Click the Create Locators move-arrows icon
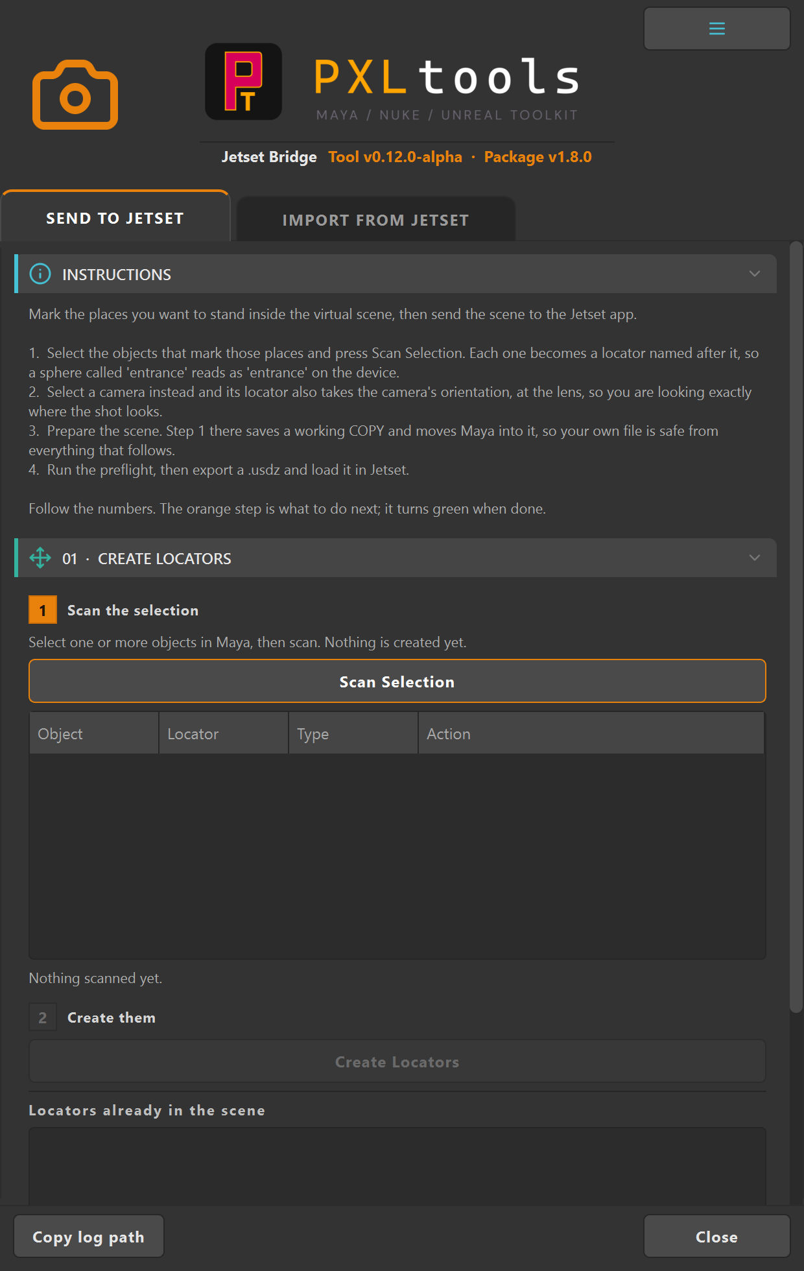 (40, 558)
